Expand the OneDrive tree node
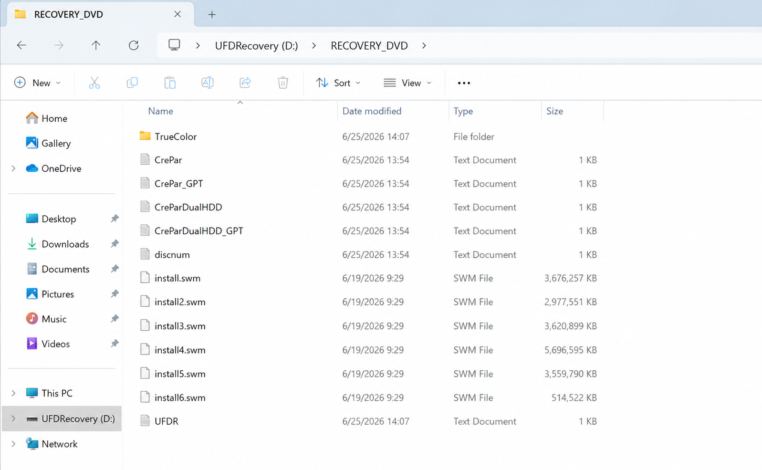The image size is (762, 470). click(x=13, y=168)
